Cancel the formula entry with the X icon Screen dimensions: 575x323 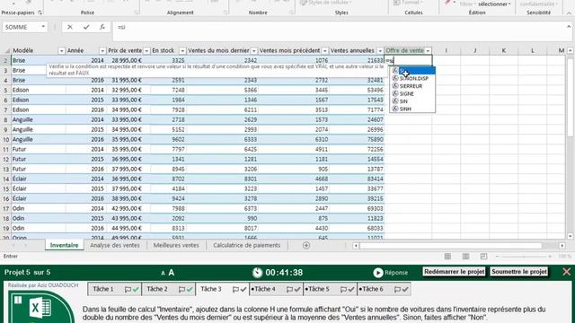(70, 27)
